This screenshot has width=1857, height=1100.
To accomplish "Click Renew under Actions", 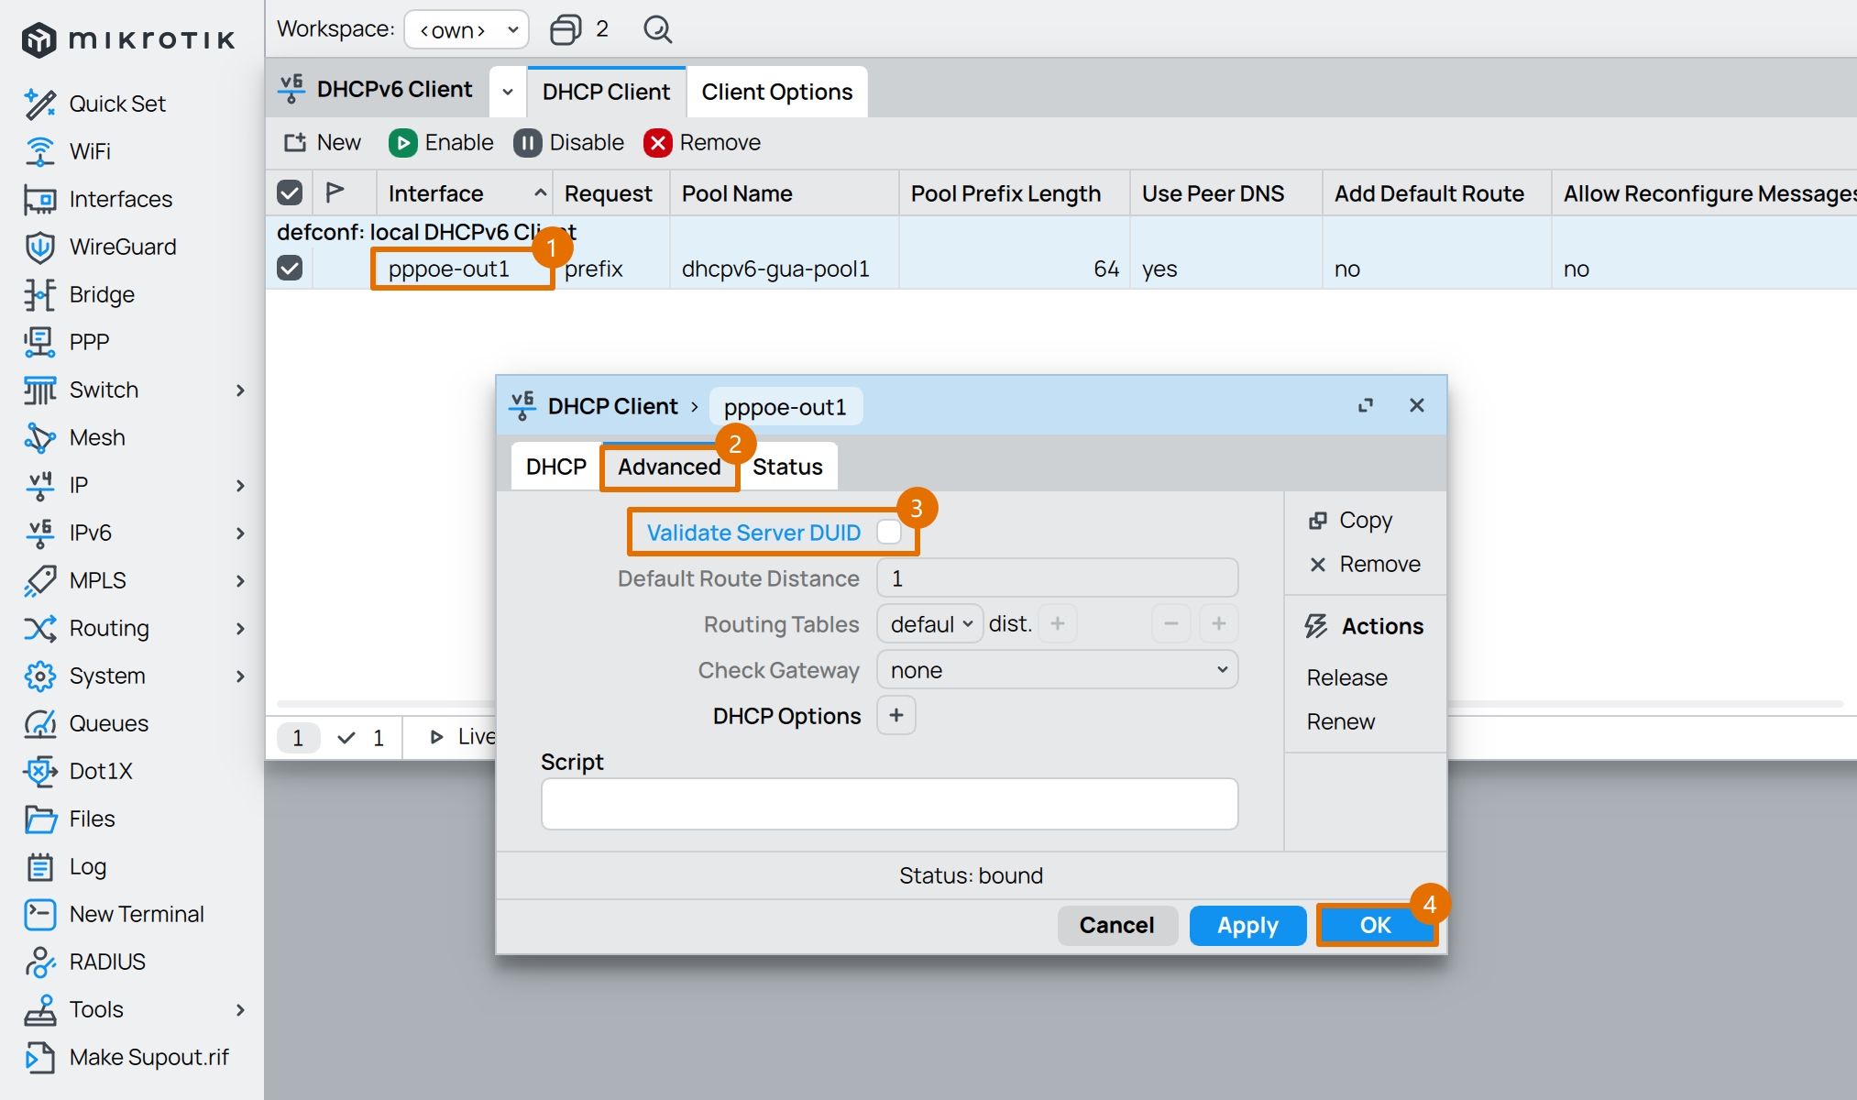I will click(x=1340, y=721).
